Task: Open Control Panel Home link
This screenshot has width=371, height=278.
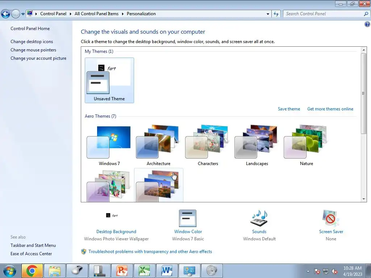Action: point(30,28)
